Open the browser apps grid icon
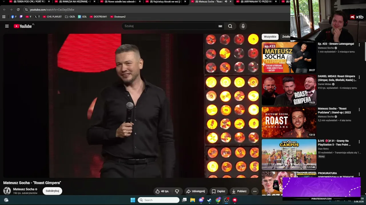366x205 pixels. click(x=4, y=17)
